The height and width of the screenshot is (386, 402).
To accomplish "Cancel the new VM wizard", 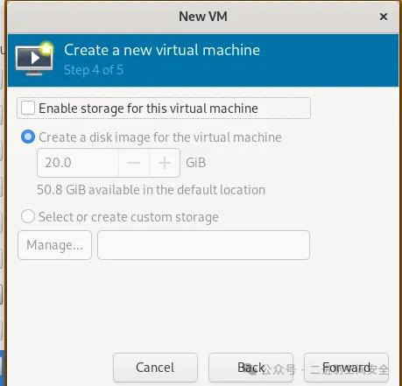I will pos(155,368).
